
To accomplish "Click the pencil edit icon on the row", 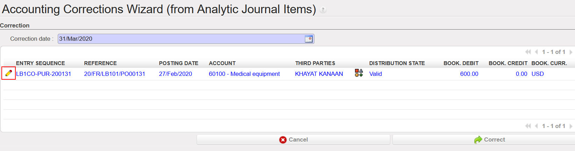I will 9,73.
